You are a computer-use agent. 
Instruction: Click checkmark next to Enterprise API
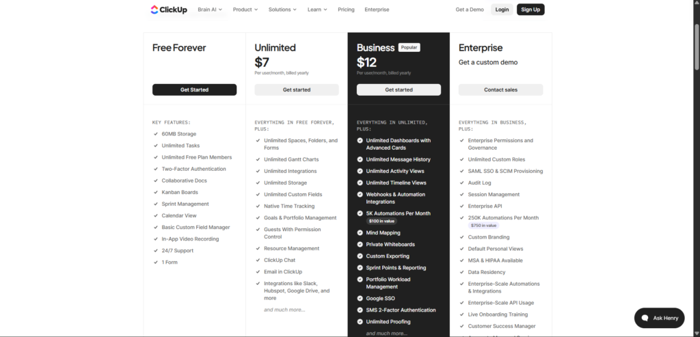[x=462, y=206]
